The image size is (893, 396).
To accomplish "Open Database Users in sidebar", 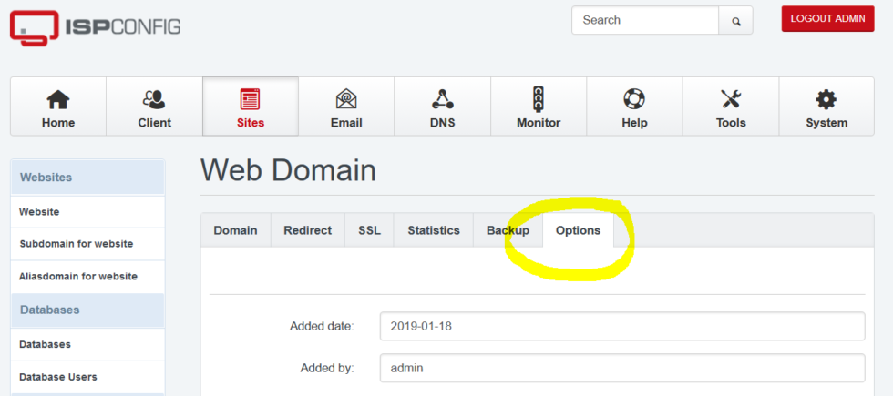I will click(x=58, y=377).
